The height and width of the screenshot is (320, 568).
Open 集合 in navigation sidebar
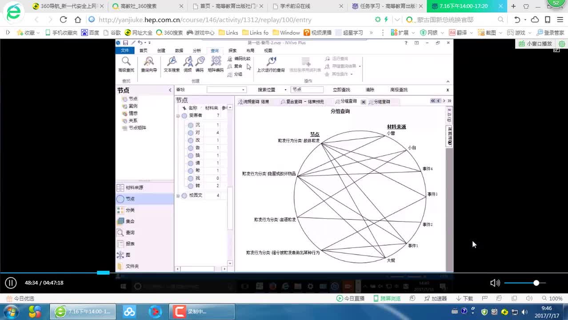click(144, 221)
